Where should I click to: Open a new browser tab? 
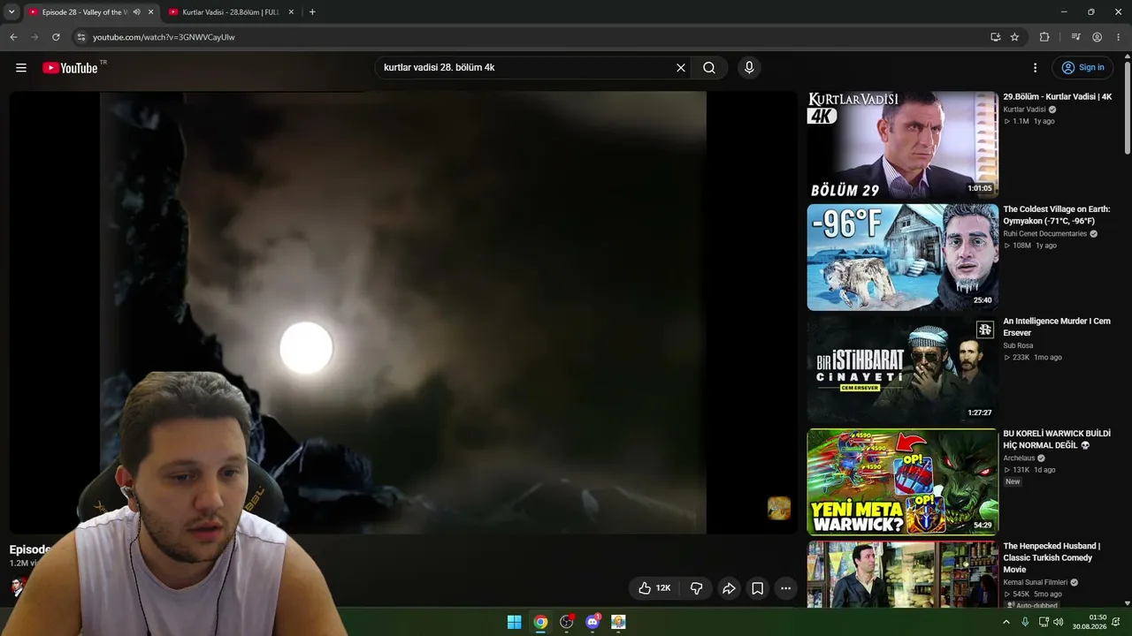tap(312, 12)
